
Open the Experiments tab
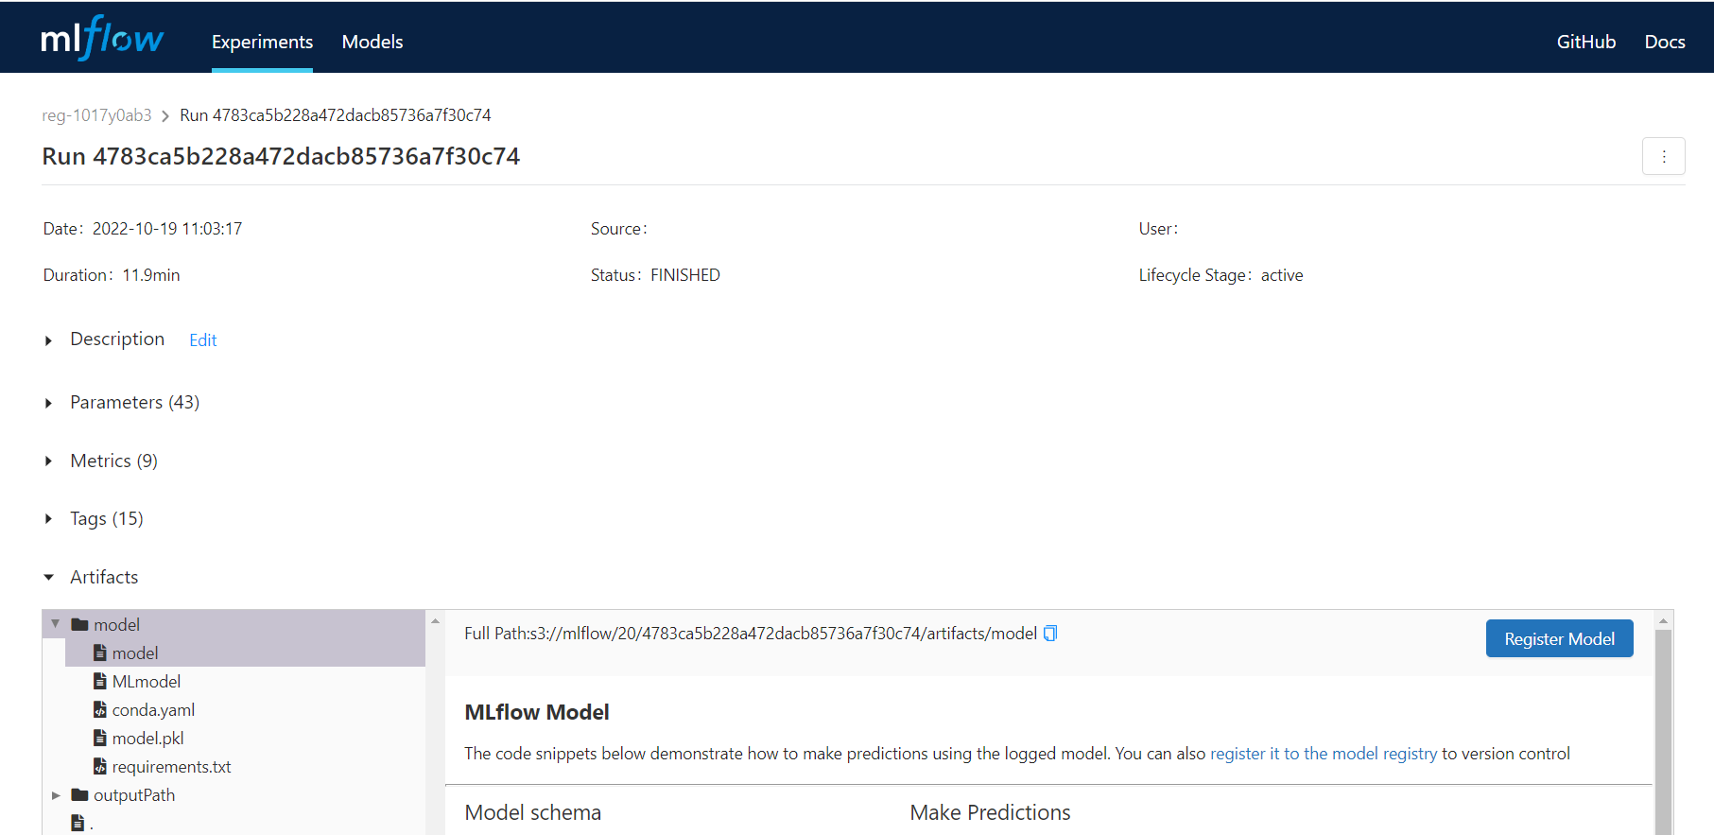[x=262, y=42]
